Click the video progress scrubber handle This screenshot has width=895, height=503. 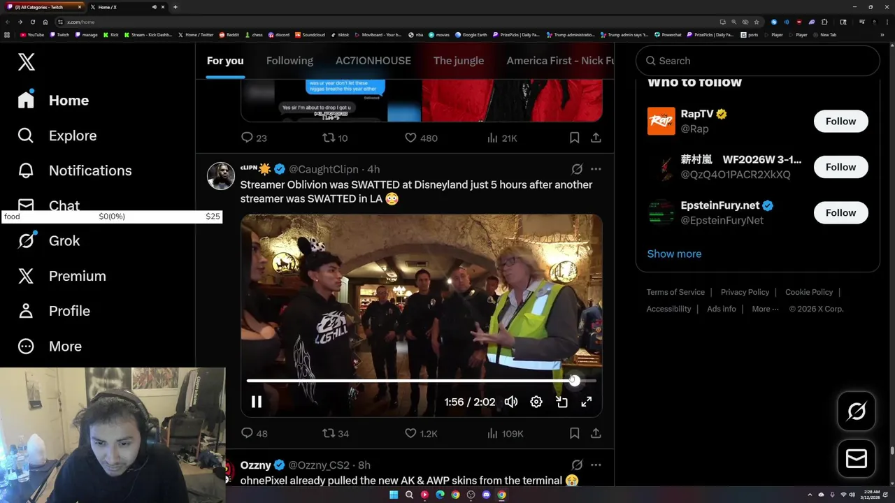[574, 381]
